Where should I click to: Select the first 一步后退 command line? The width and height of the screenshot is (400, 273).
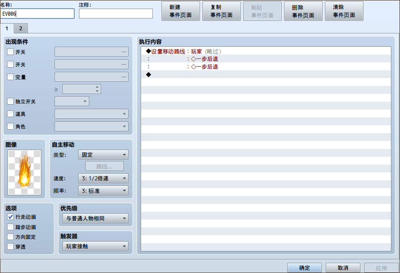(266, 59)
